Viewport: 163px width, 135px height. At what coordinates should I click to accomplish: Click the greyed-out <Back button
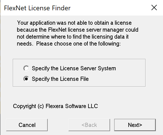pyautogui.click(x=89, y=125)
